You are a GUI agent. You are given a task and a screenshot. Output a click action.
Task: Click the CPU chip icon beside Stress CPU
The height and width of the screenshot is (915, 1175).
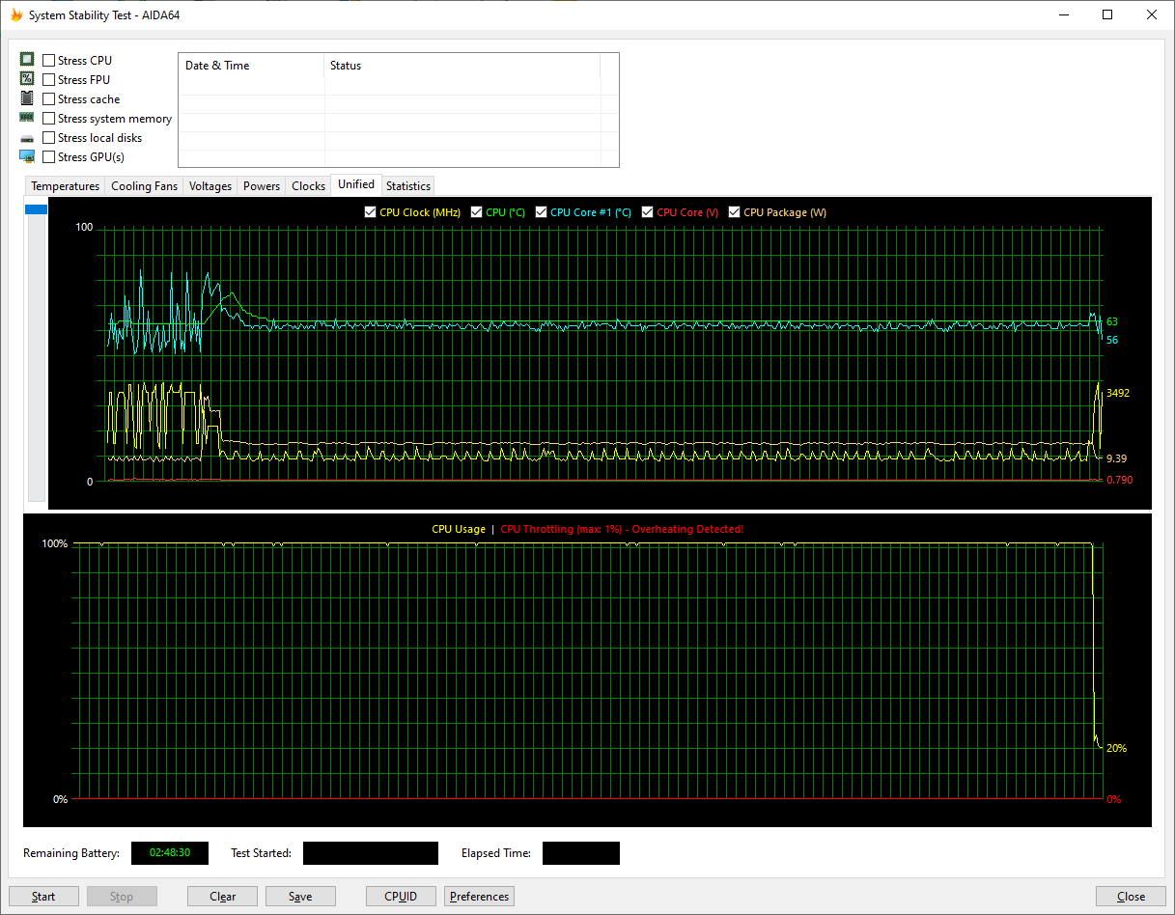pos(27,60)
